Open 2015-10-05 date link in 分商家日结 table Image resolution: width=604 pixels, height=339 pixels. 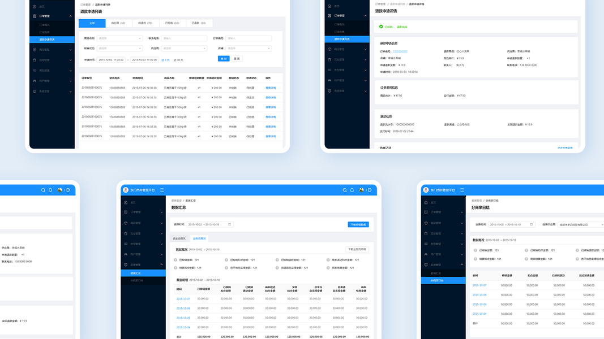point(479,305)
